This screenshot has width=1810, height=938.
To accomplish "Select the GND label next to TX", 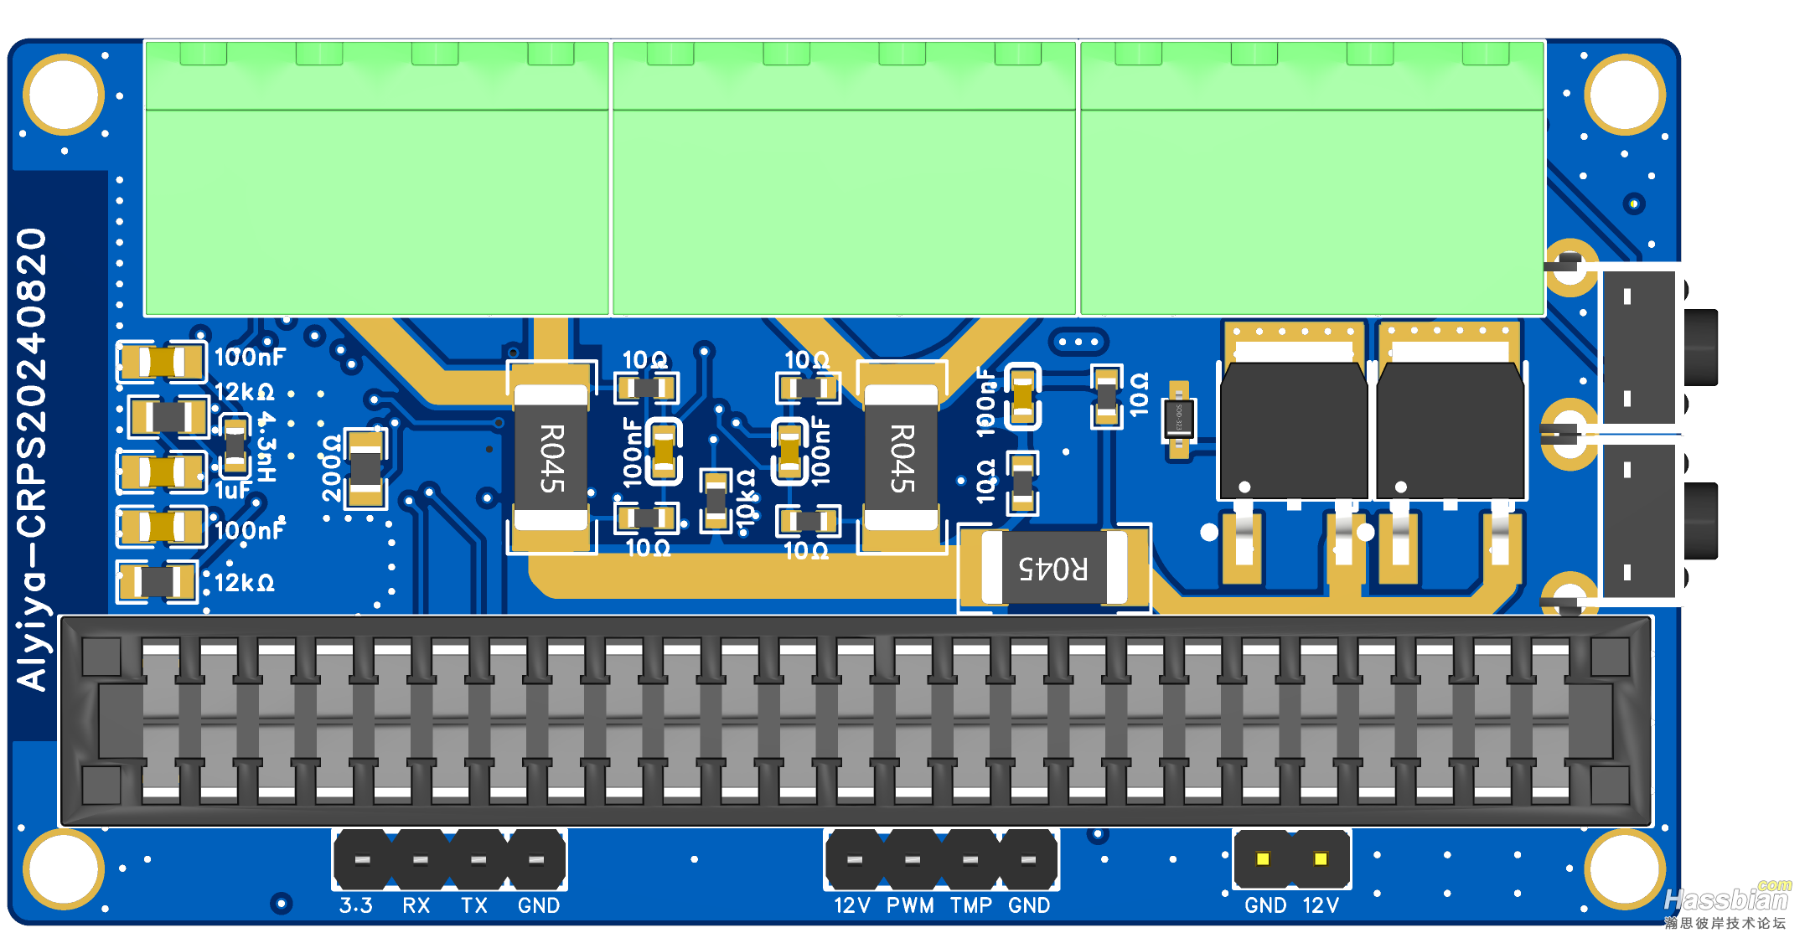I will pos(539,905).
